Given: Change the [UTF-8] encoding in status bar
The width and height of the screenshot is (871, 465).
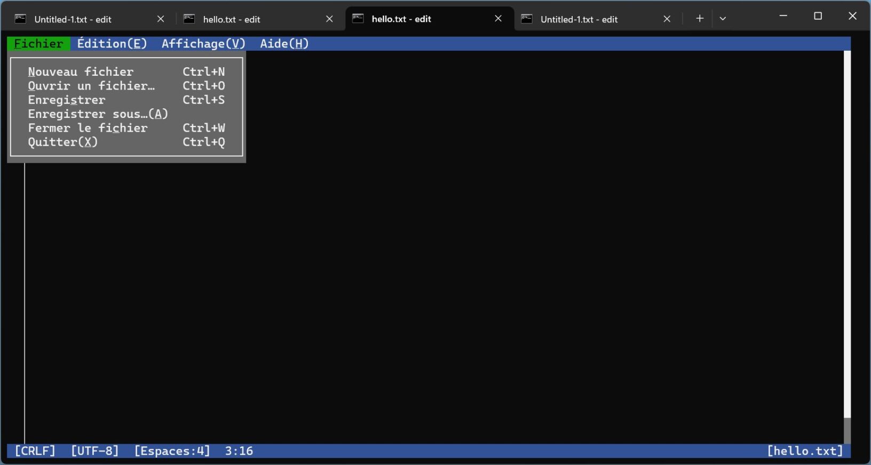Looking at the screenshot, I should click(x=94, y=451).
